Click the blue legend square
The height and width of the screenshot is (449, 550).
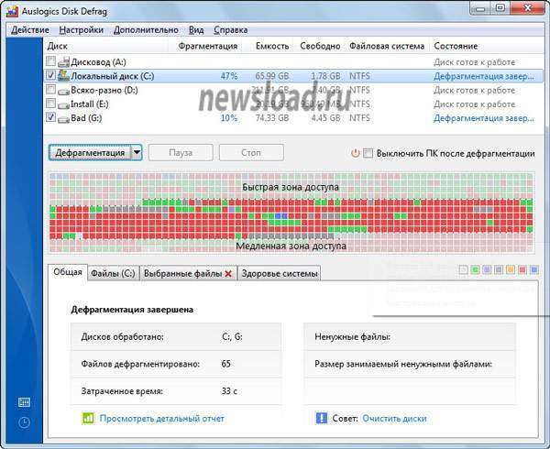click(x=533, y=269)
